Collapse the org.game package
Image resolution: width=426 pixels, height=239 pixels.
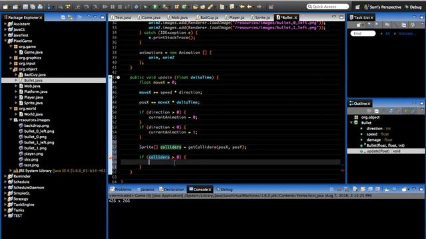point(11,46)
